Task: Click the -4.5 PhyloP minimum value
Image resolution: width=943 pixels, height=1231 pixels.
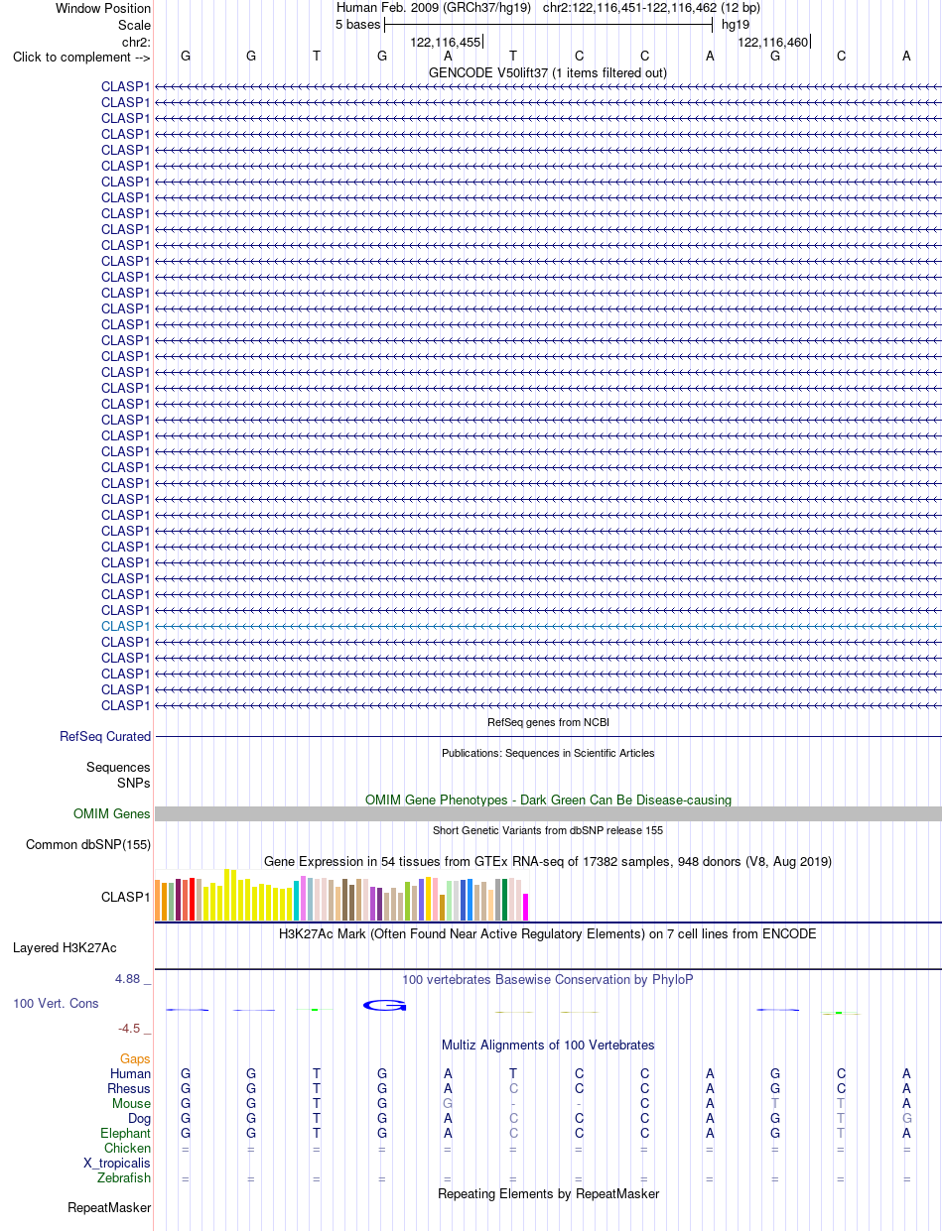Action: 129,1029
